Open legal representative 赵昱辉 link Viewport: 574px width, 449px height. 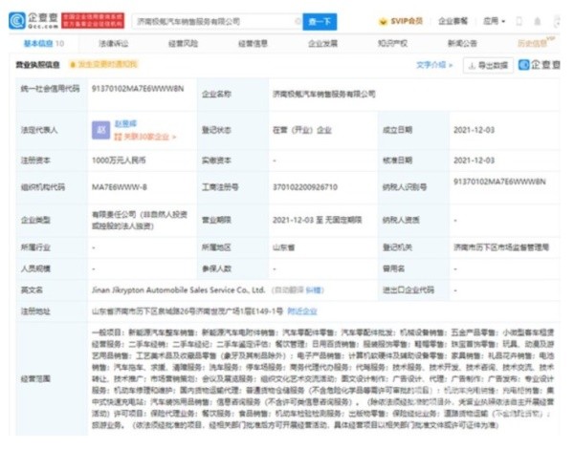point(125,124)
